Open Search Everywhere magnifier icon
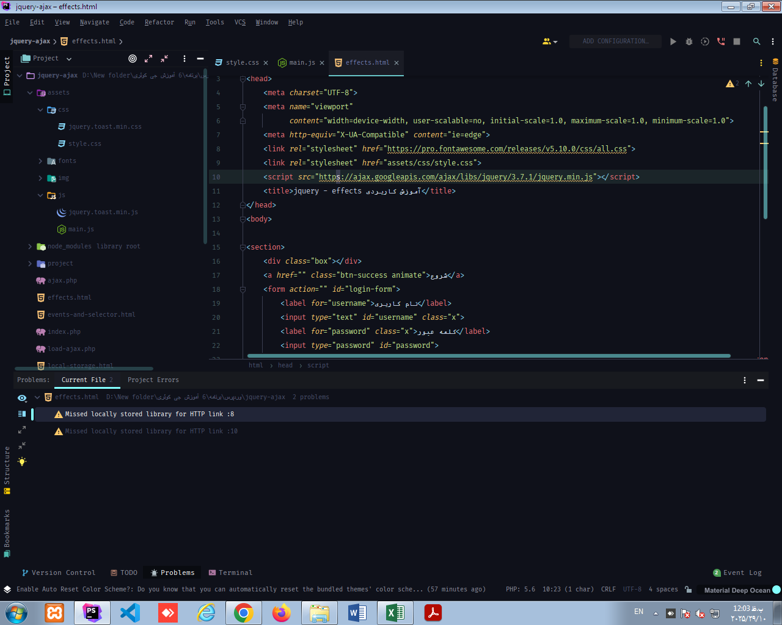The image size is (782, 625). 756,42
